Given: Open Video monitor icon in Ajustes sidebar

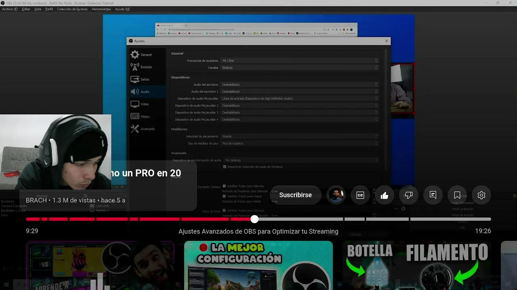Looking at the screenshot, I should click(x=135, y=104).
